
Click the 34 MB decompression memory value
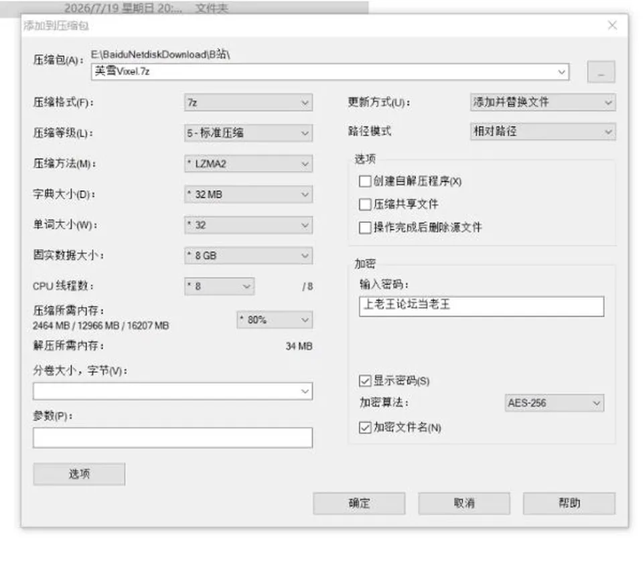click(x=299, y=346)
